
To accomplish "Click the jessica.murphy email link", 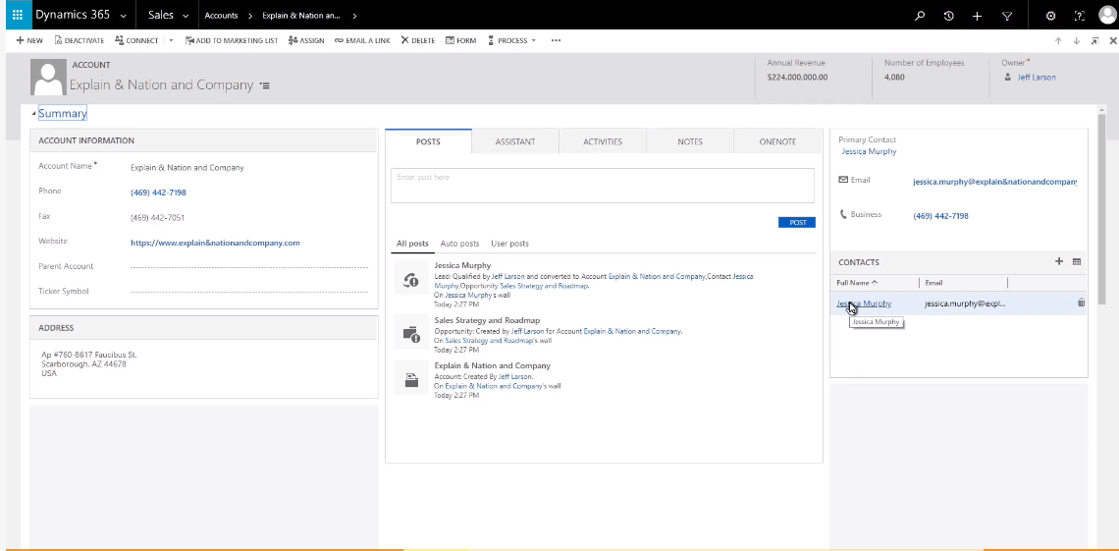I will (x=994, y=182).
